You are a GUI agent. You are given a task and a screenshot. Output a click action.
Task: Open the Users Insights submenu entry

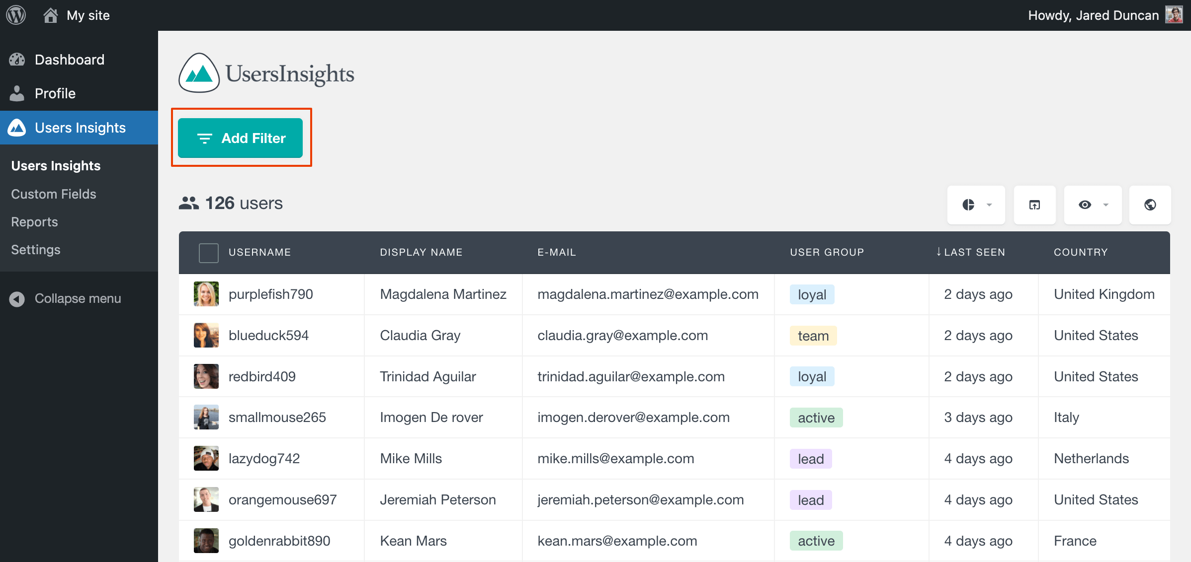[x=56, y=166]
